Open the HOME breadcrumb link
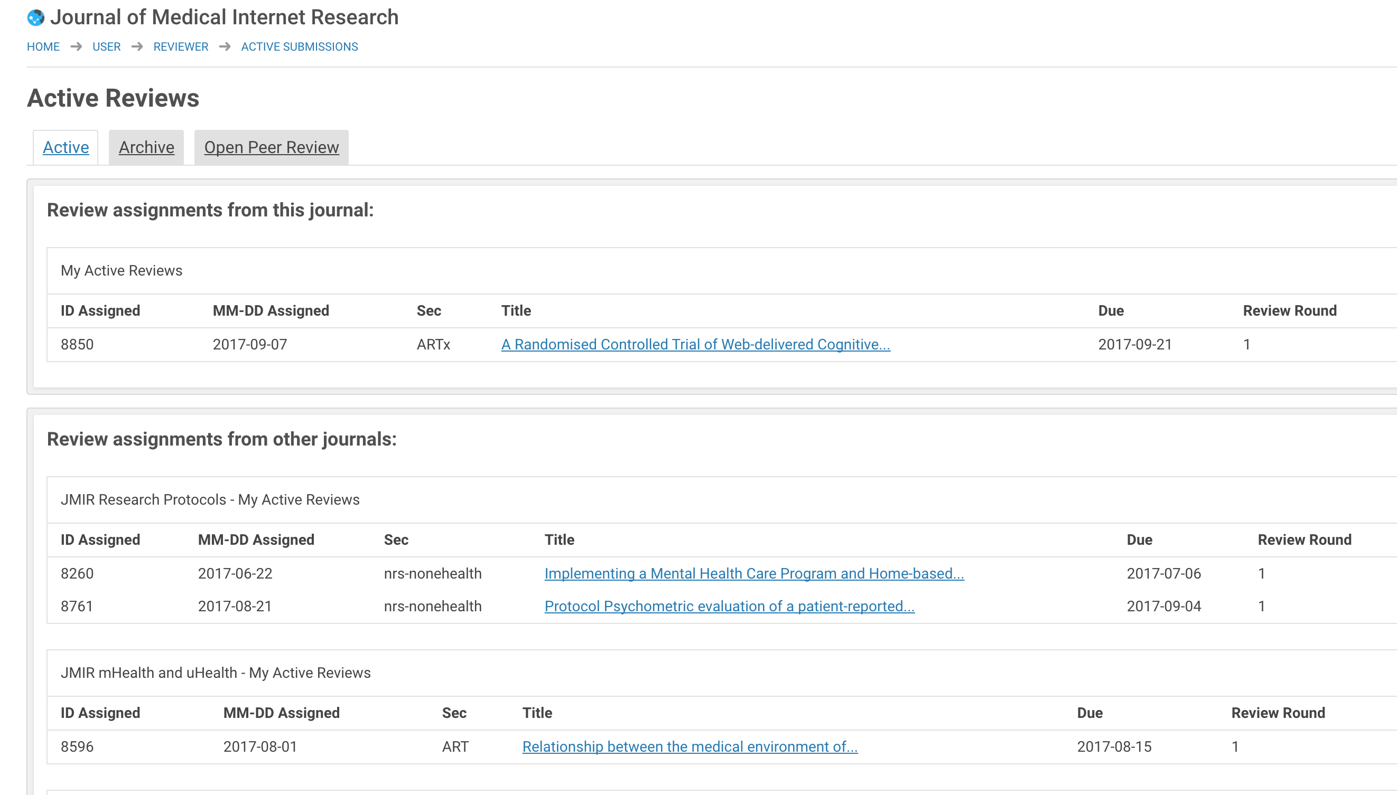This screenshot has width=1397, height=795. click(x=43, y=47)
